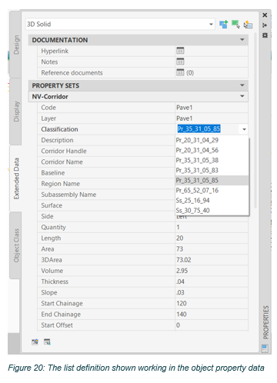Click the Slope value .03
Image resolution: width=277 pixels, height=383 pixels.
(180, 292)
